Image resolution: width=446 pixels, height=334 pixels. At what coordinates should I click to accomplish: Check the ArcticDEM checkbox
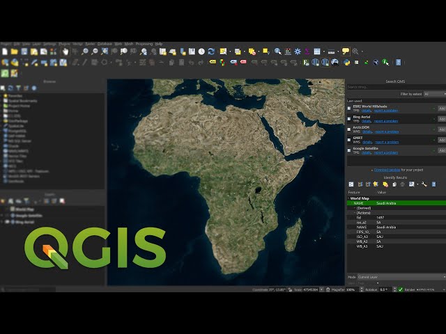[349, 129]
